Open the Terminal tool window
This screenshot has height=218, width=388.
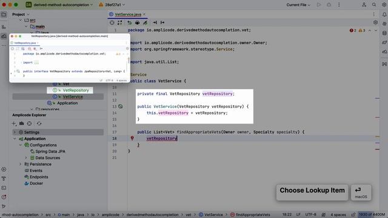[4, 188]
